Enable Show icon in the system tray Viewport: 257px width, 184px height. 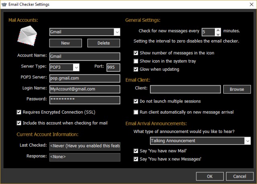pos(136,61)
